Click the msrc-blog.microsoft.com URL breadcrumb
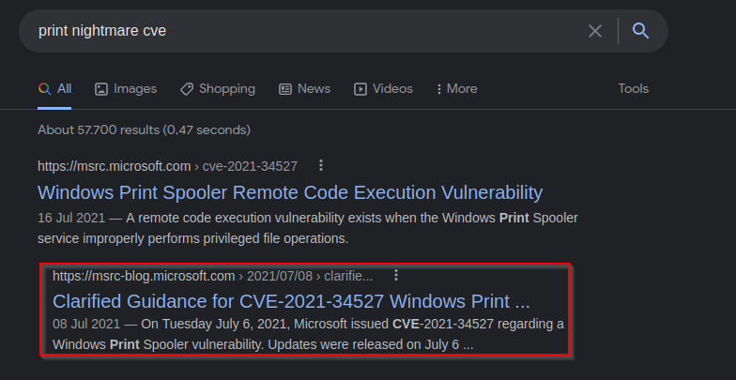Image resolution: width=736 pixels, height=380 pixels. tap(212, 276)
